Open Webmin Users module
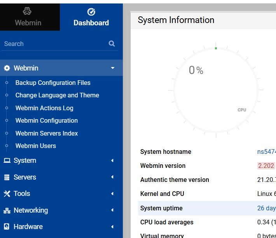Viewport: 276px width, 238px height. pyautogui.click(x=36, y=146)
